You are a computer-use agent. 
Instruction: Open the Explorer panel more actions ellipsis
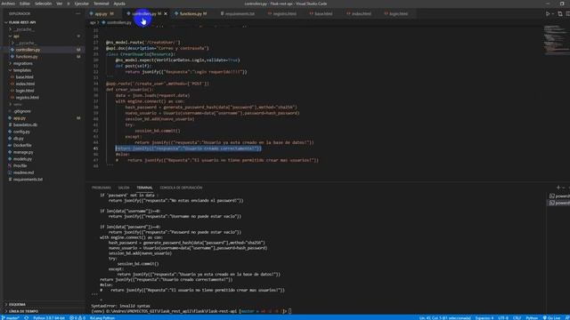pyautogui.click(x=77, y=14)
